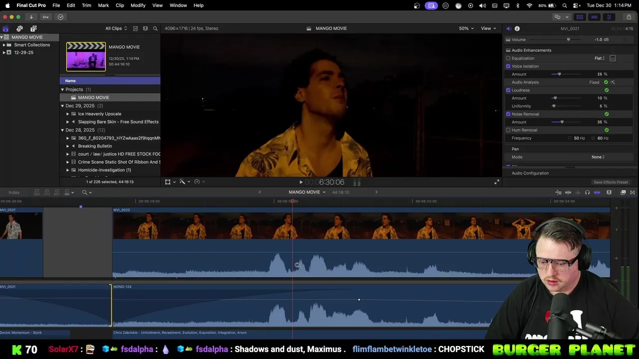
Task: Enter full screen viewer mode
Action: point(497,182)
